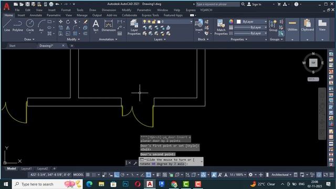336x189 pixels.
Task: Select the Rotate tool in Modify panel
Action: tap(68, 22)
